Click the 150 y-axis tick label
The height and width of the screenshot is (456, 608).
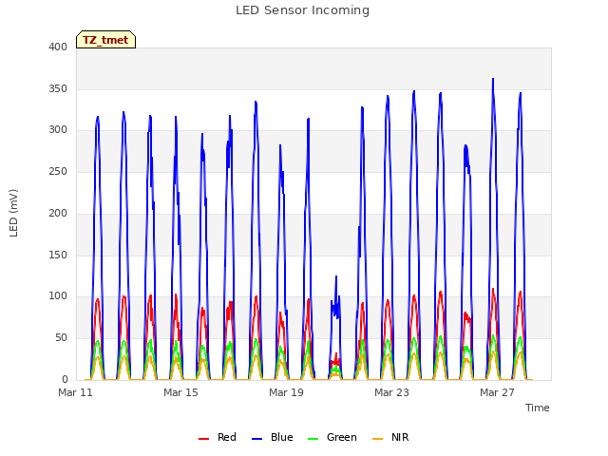58,256
